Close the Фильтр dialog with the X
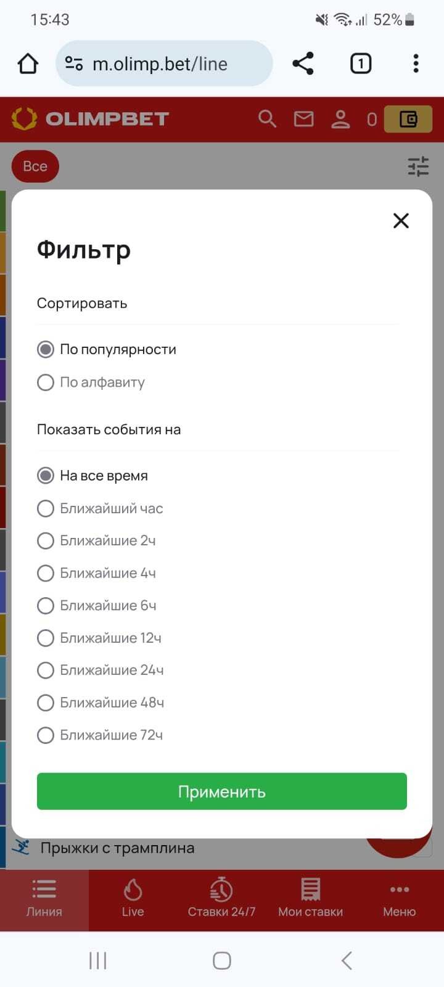 (x=401, y=221)
